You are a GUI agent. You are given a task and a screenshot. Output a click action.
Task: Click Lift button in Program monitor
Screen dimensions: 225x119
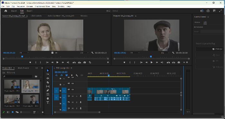tap(168, 62)
